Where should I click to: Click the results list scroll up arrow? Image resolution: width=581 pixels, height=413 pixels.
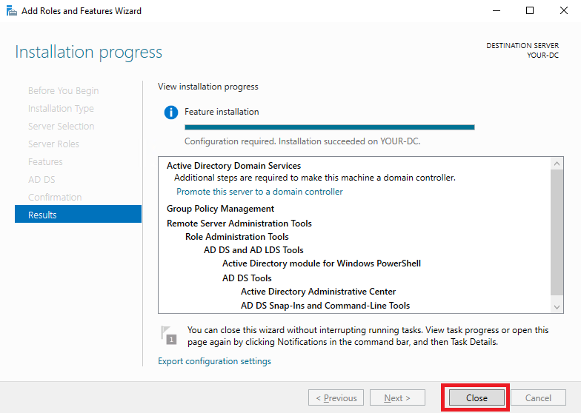557,163
